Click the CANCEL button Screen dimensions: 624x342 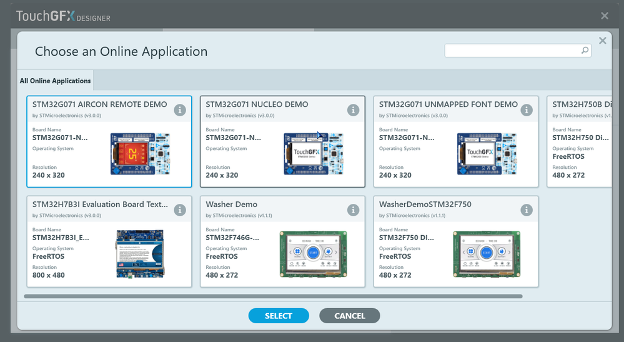[x=349, y=316]
